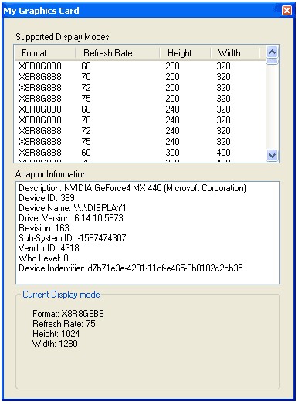Select the row with refresh 72 and height 240
Screen dimensions: 298x404
pos(140,131)
